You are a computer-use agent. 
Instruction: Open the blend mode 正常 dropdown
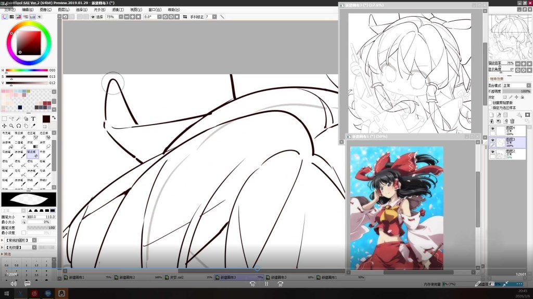point(516,86)
